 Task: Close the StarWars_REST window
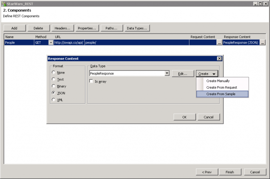pos(265,4)
